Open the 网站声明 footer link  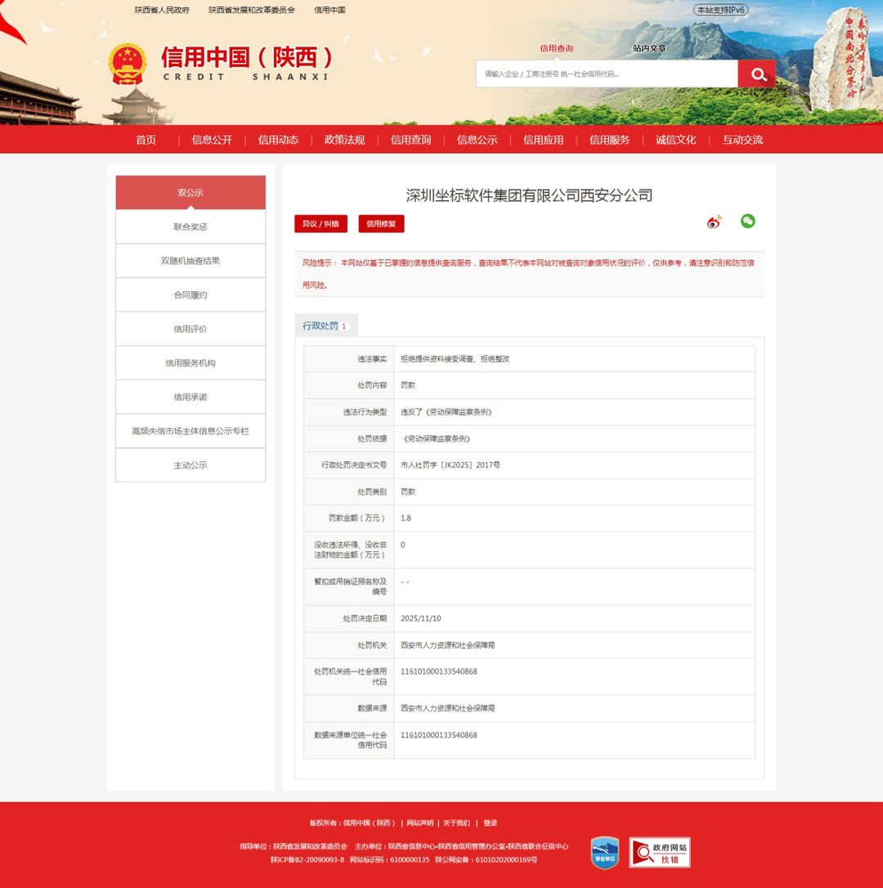[420, 823]
